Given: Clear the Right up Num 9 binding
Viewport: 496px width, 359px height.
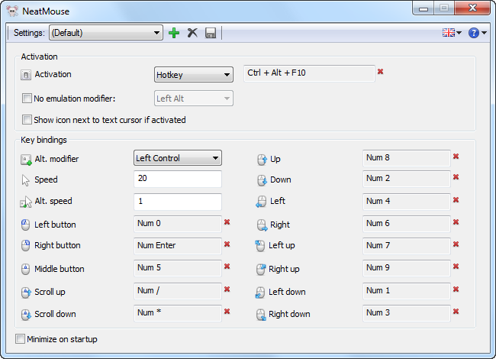Looking at the screenshot, I should click(456, 267).
